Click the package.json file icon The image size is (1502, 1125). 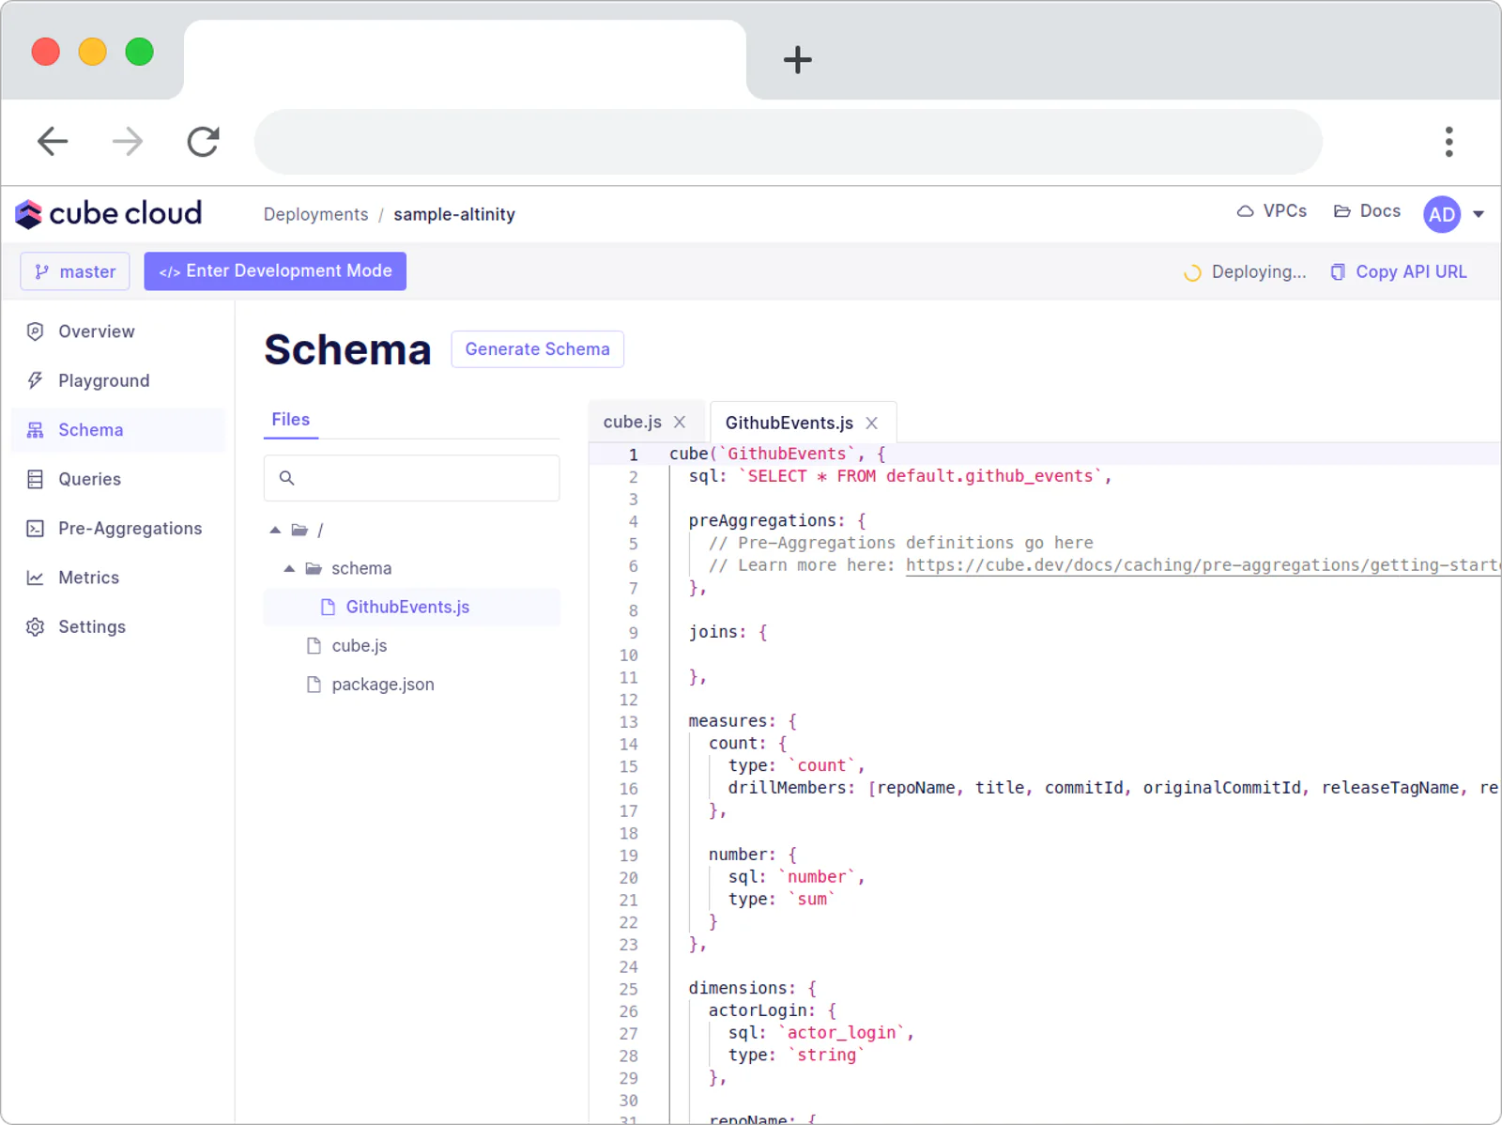pyautogui.click(x=314, y=685)
